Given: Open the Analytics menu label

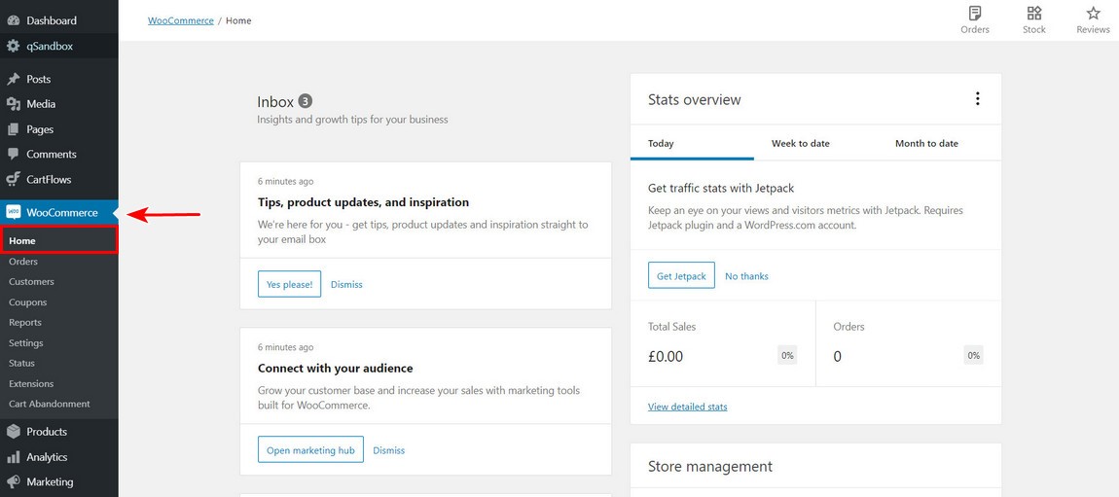Looking at the screenshot, I should pos(47,457).
